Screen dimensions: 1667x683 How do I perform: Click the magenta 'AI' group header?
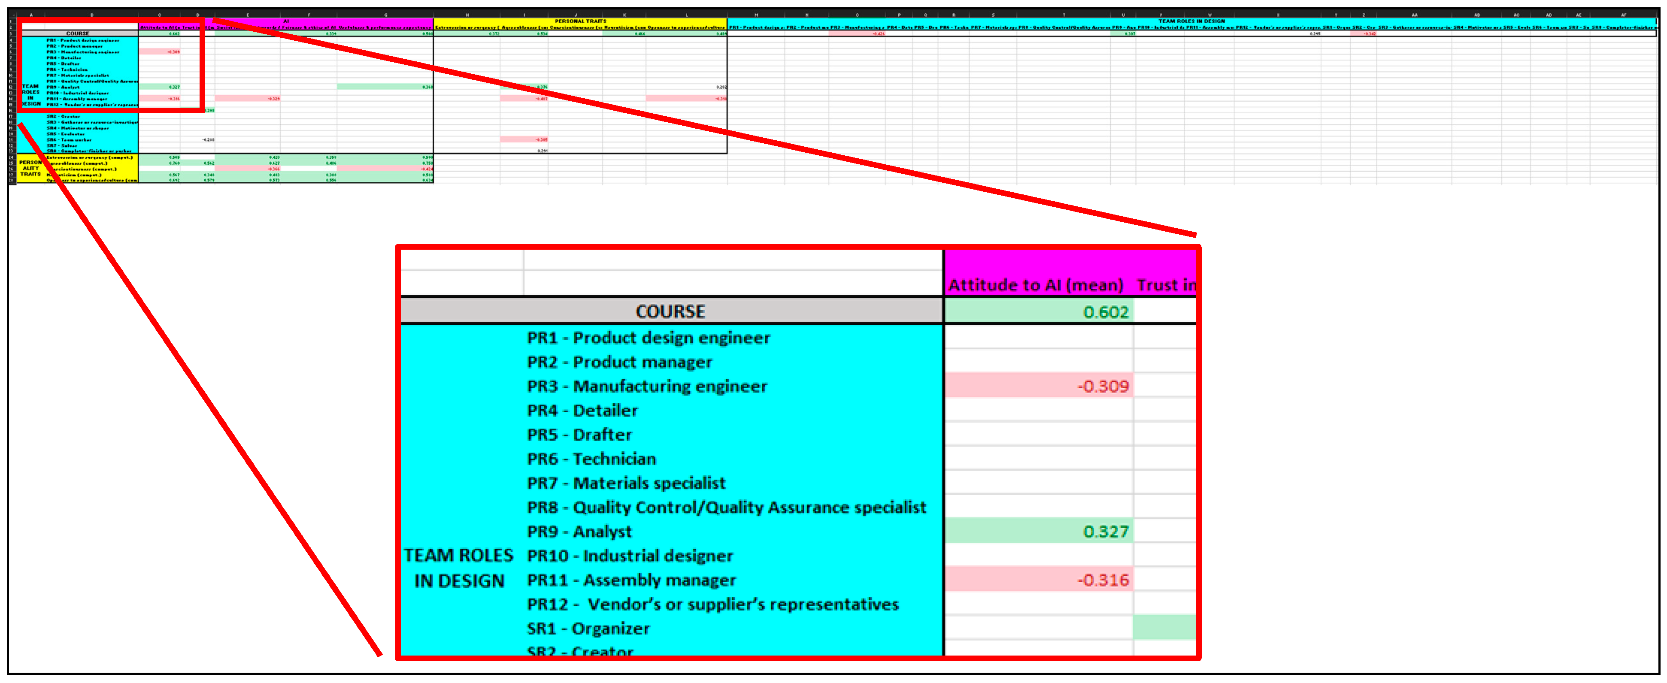point(285,21)
